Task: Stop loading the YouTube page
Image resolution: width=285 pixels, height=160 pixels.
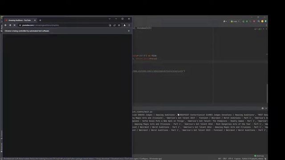Action: tap(15, 25)
